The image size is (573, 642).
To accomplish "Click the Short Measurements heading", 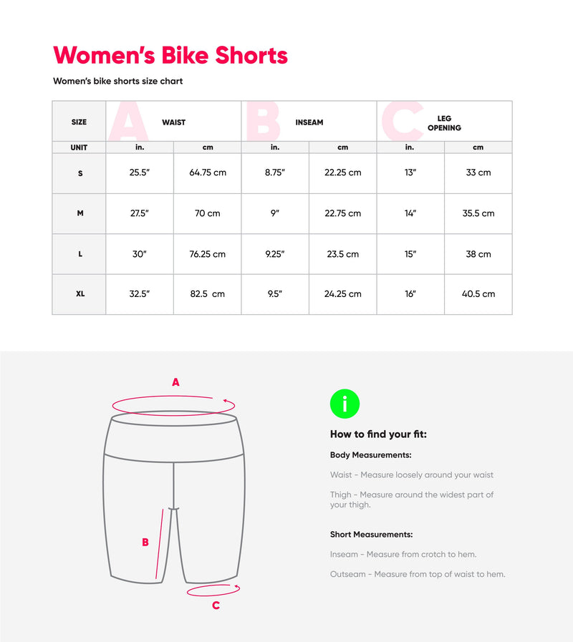I will tap(371, 535).
